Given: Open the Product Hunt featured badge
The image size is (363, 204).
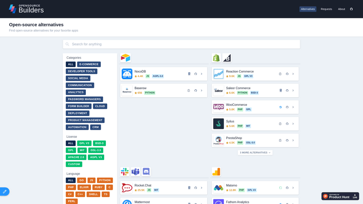Looking at the screenshot, I should [x=340, y=196].
